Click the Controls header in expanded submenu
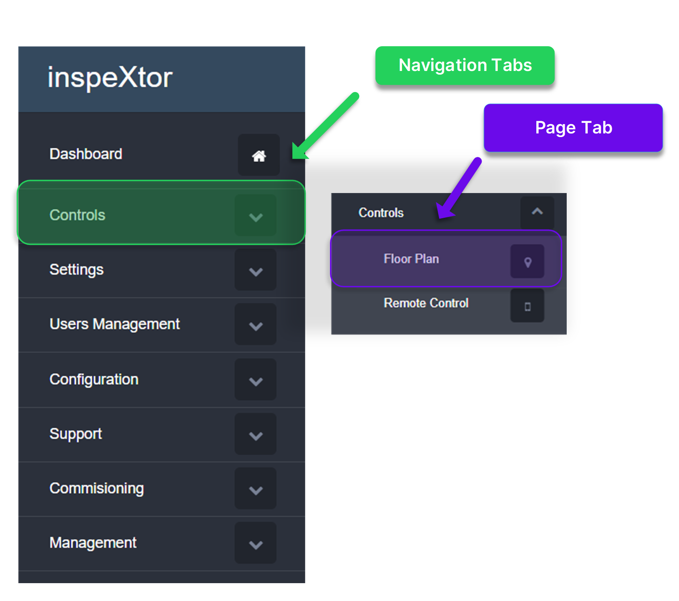This screenshot has height=601, width=679. [381, 212]
